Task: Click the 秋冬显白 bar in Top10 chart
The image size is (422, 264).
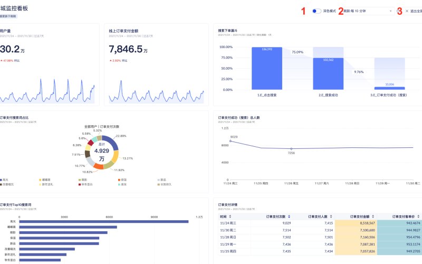Action: (40, 260)
